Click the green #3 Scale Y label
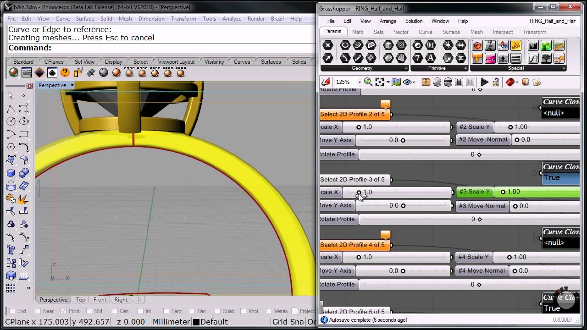 (x=475, y=192)
